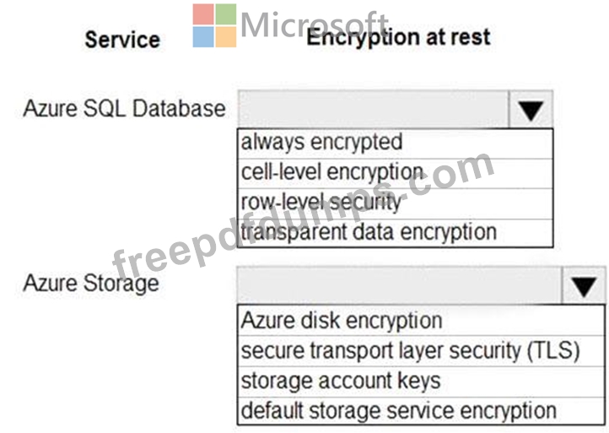Choose 'Azure disk encryption' option
Screen dimensions: 609x433
422,321
